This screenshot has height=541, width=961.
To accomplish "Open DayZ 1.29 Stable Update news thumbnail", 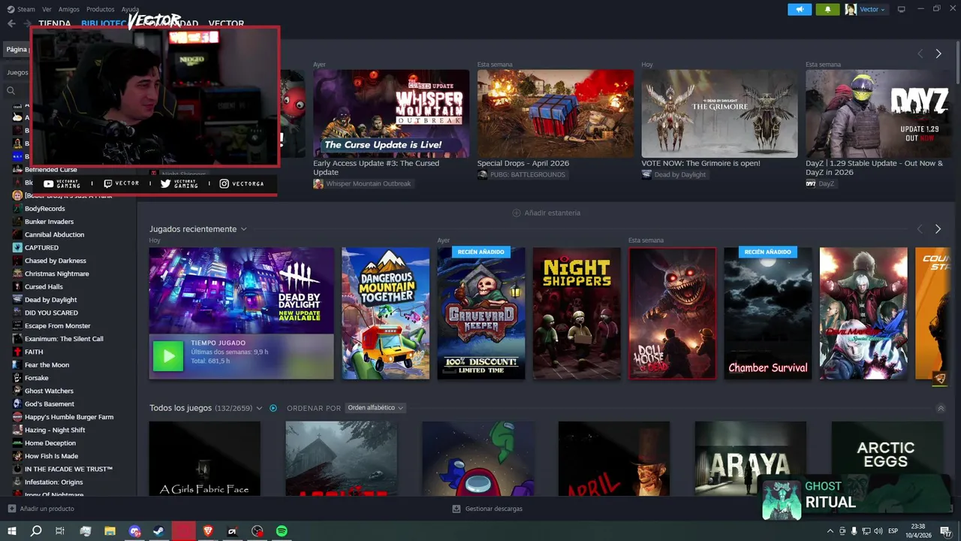I will click(x=879, y=113).
